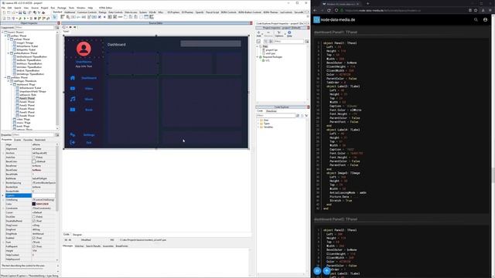
Task: Click the Dashboard button on the form
Action: (x=89, y=78)
